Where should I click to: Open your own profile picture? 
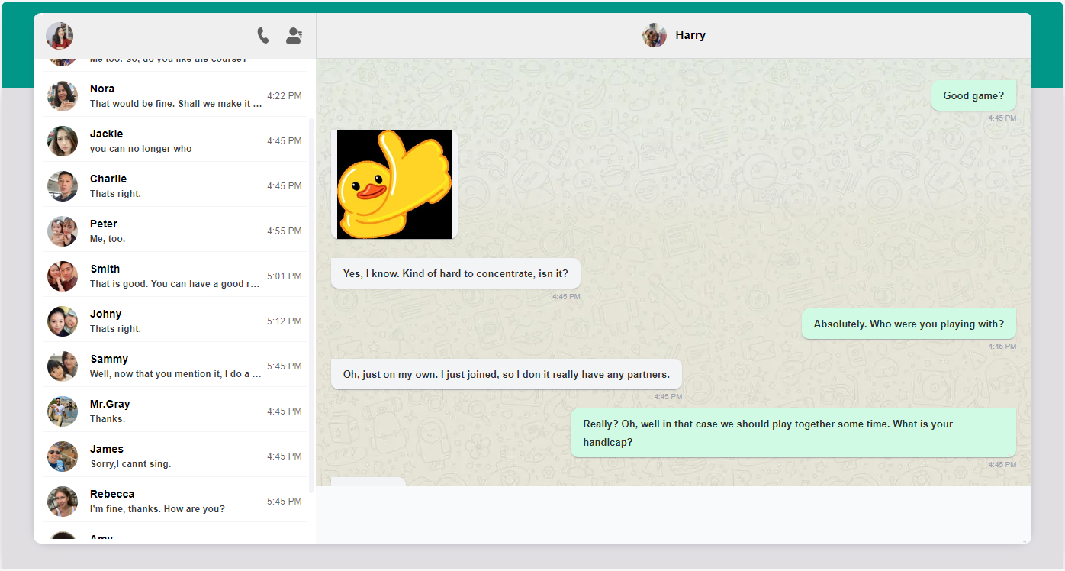[x=59, y=35]
